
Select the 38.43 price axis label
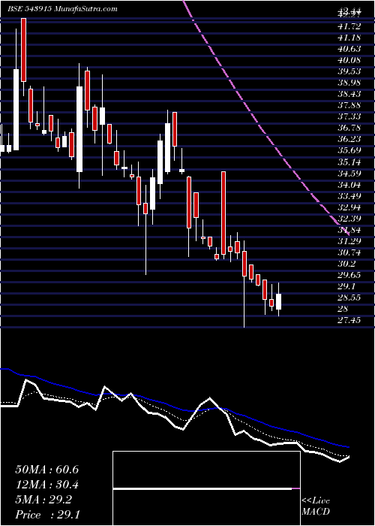click(x=349, y=94)
